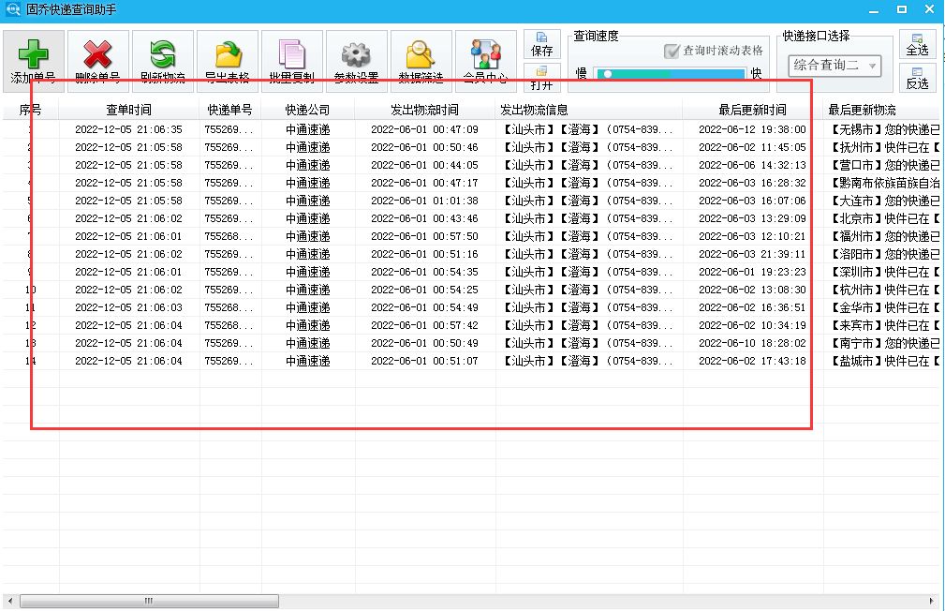Viewport: 945px width, 611px height.
Task: Click the 反选 invert selection button
Action: point(917,79)
